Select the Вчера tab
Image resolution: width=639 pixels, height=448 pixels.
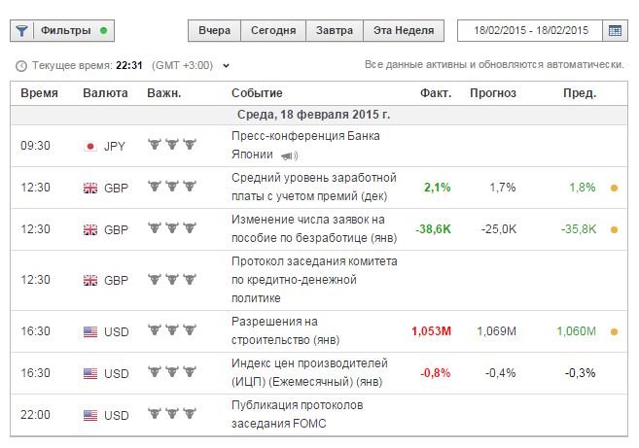click(x=214, y=31)
